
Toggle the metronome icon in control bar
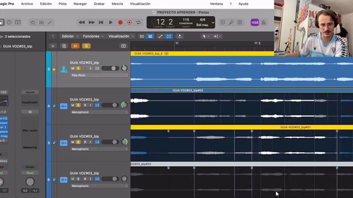click(x=264, y=23)
